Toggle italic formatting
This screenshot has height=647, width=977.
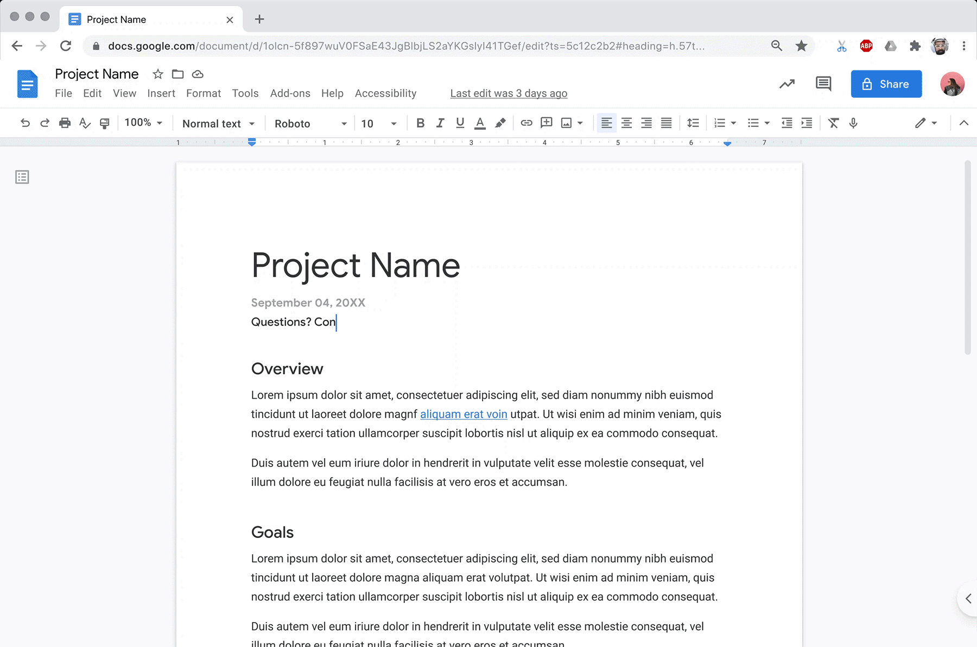(x=440, y=123)
